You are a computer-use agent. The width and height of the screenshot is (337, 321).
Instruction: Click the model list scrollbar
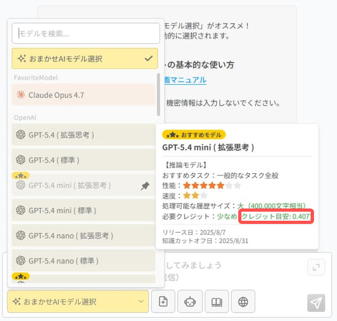point(158,94)
